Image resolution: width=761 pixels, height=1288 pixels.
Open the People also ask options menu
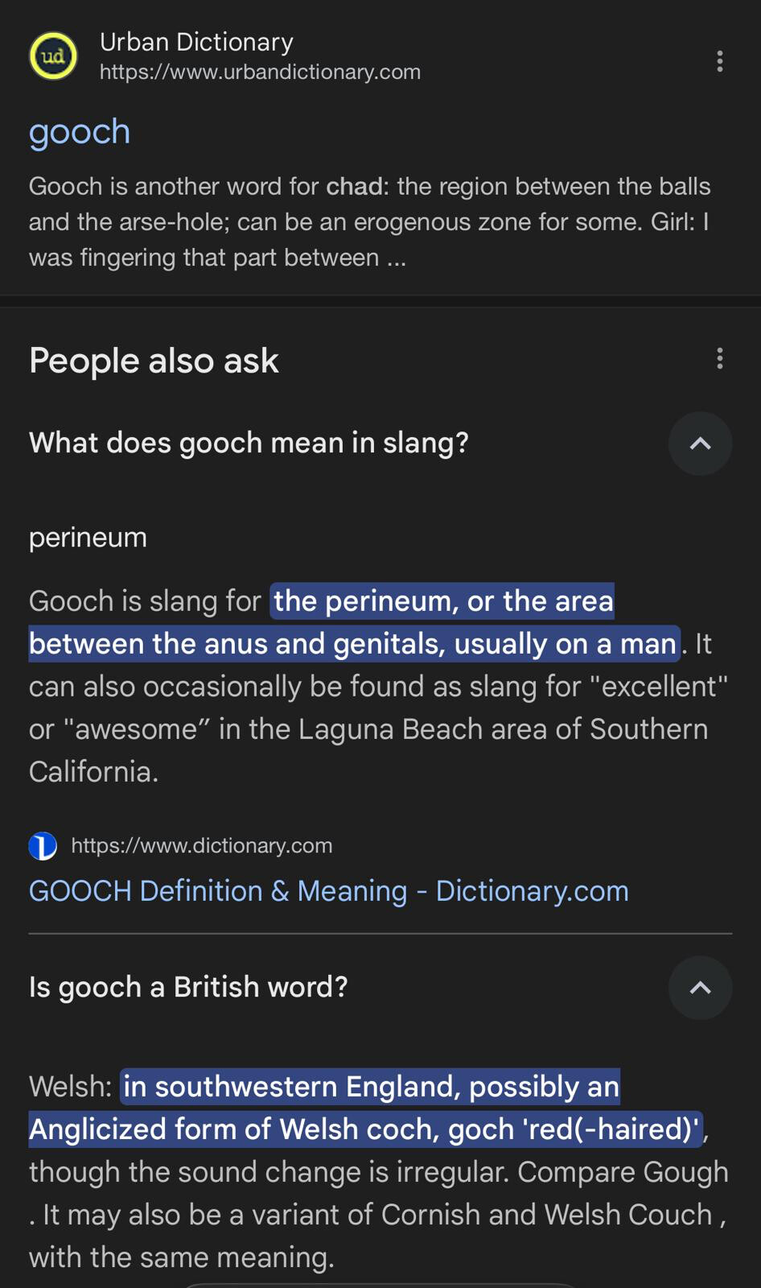[719, 359]
